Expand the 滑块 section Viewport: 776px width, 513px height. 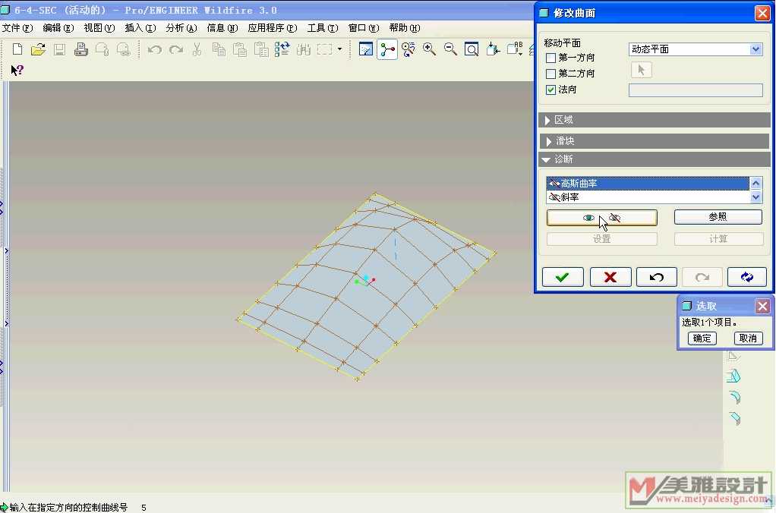655,141
